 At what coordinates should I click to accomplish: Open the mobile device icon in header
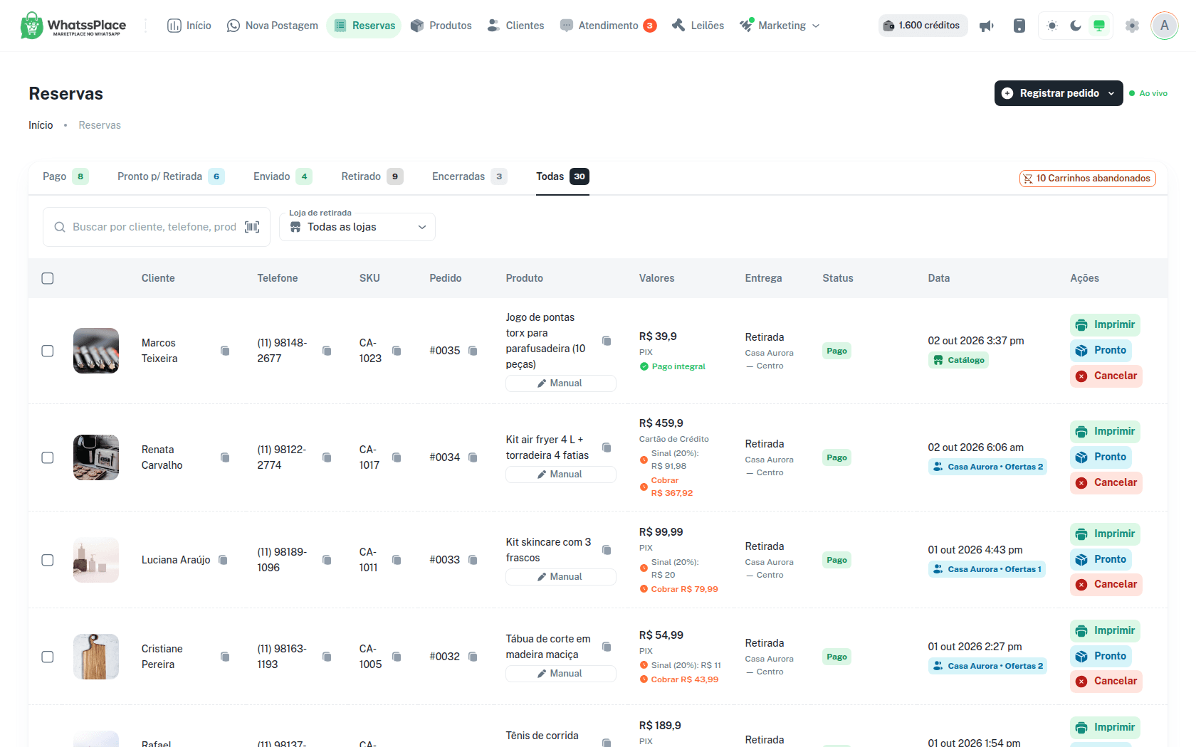pyautogui.click(x=1019, y=26)
